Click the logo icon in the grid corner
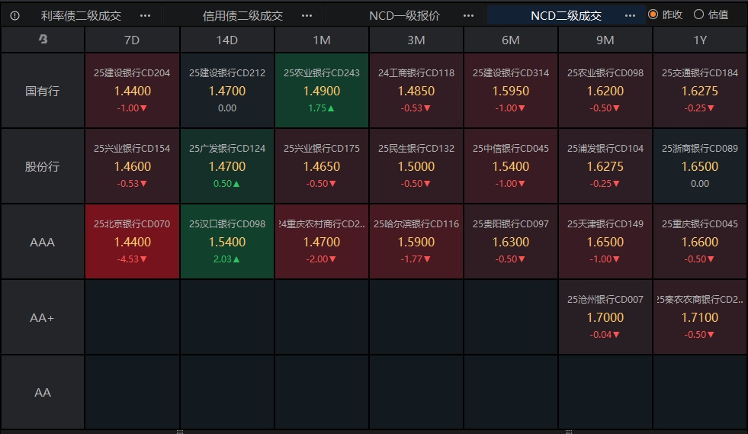This screenshot has width=748, height=434. pos(43,39)
